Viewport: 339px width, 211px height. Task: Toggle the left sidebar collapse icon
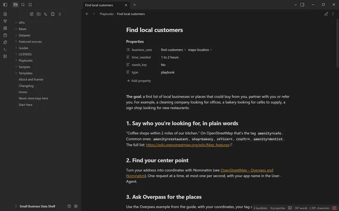coord(5,5)
